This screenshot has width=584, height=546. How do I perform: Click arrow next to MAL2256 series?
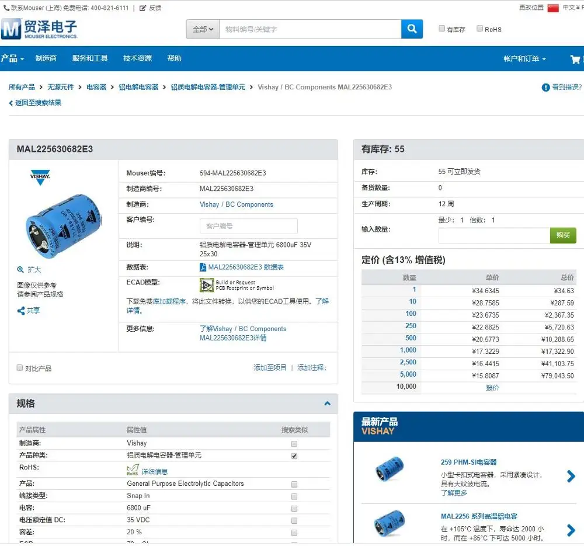(571, 530)
